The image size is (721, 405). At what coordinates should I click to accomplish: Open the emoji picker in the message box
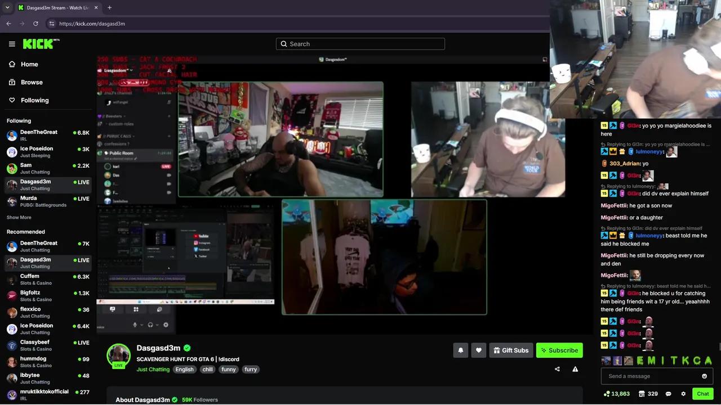click(704, 376)
